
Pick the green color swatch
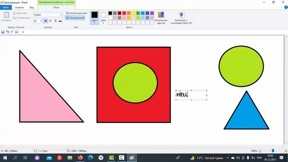click(138, 13)
